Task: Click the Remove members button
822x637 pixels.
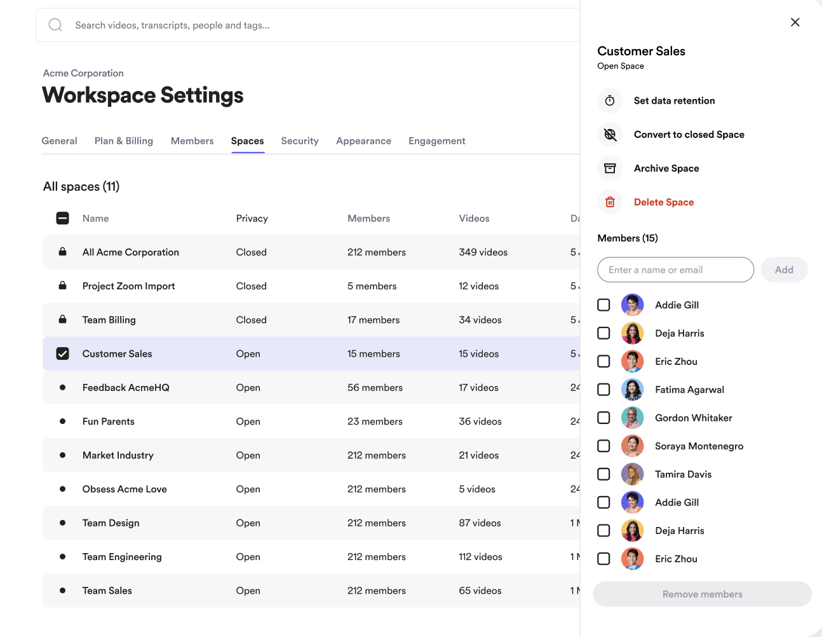Action: click(x=702, y=594)
